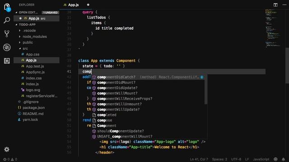Choose componentDidCatch suggestion
Viewport: 289px width, 162px height.
coord(148,77)
